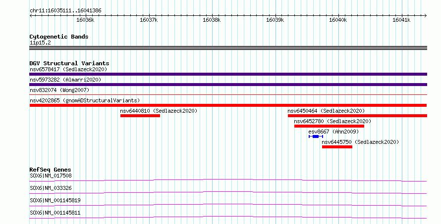Image resolution: width=441 pixels, height=224 pixels.
Task: Click the SOX6|NM_001145811 transcript label
Action: [x=55, y=213]
